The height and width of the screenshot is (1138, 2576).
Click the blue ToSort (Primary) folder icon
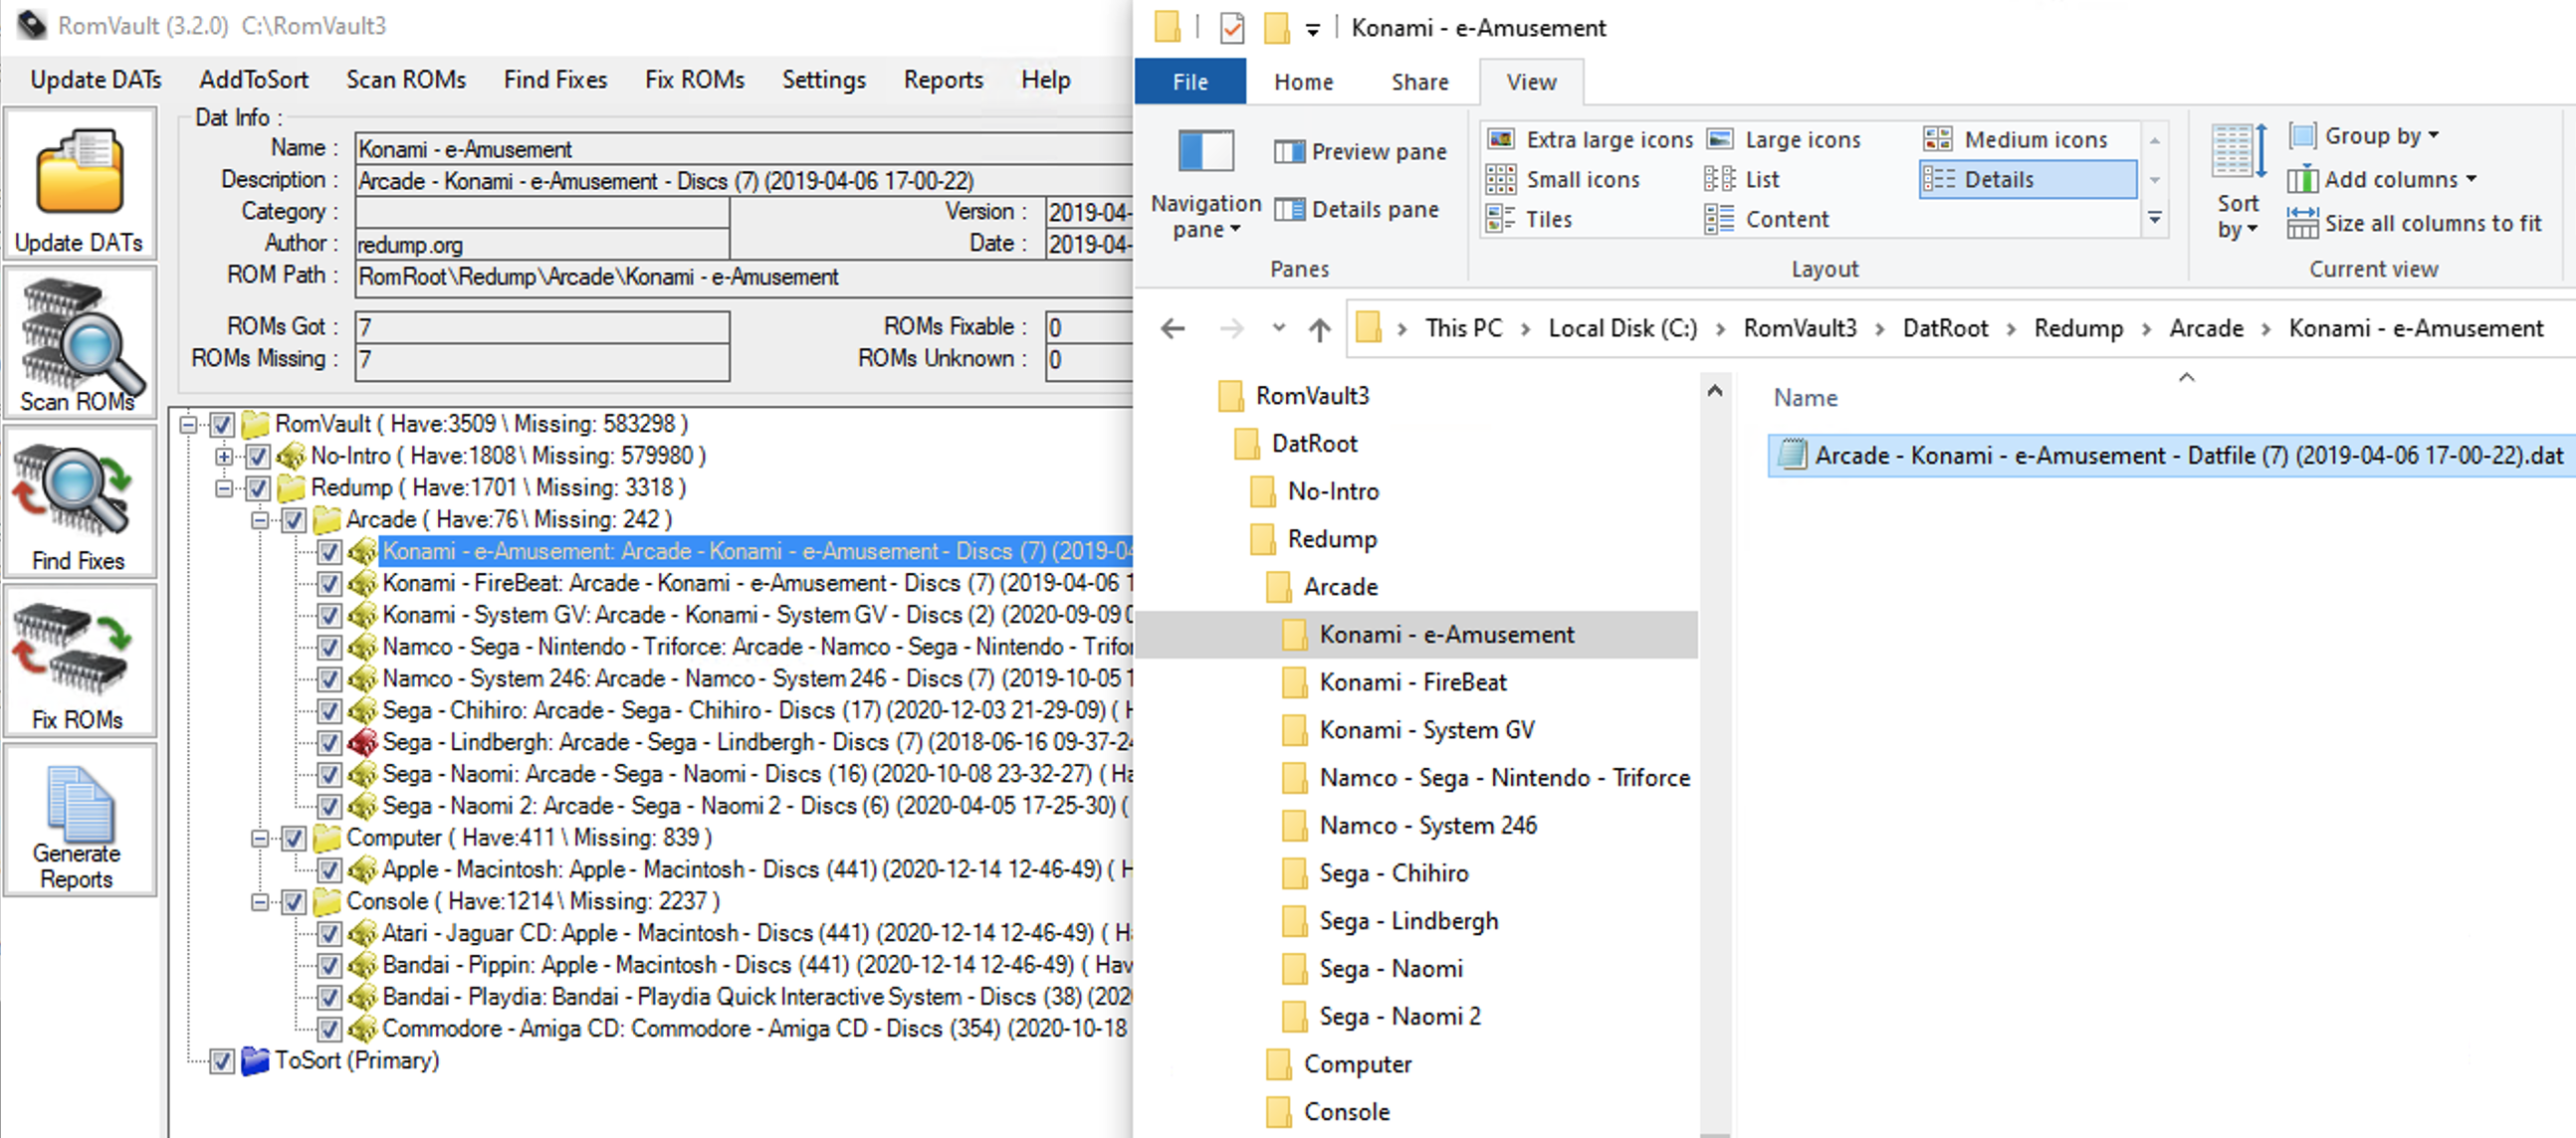click(x=256, y=1060)
